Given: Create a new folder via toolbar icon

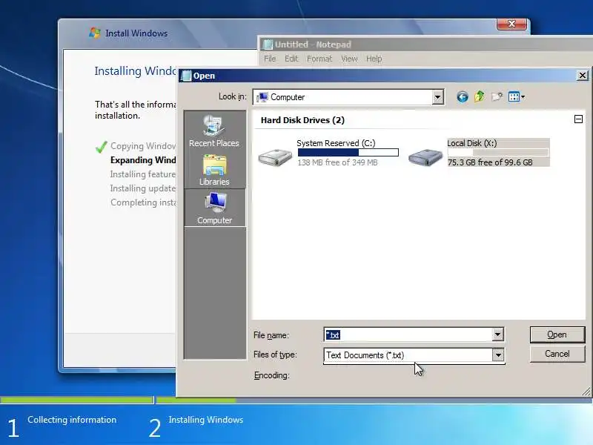Looking at the screenshot, I should [497, 97].
